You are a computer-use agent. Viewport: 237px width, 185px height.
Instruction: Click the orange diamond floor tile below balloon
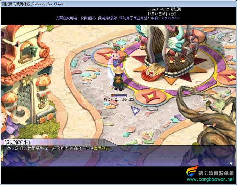pos(150,96)
